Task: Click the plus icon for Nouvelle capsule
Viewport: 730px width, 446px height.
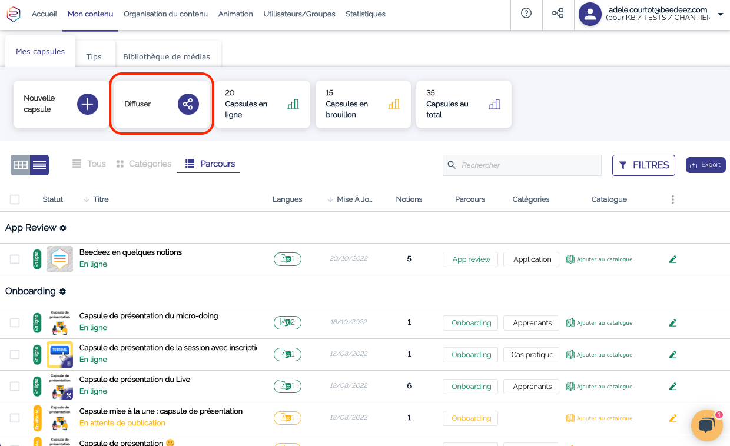Action: coord(88,104)
